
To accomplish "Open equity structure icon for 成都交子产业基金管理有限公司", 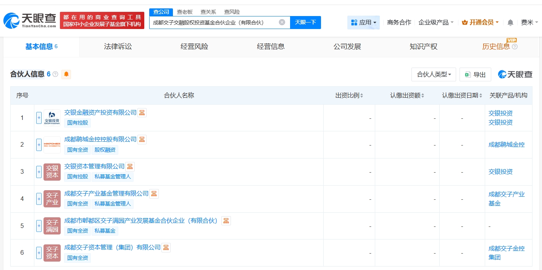I will (154, 194).
